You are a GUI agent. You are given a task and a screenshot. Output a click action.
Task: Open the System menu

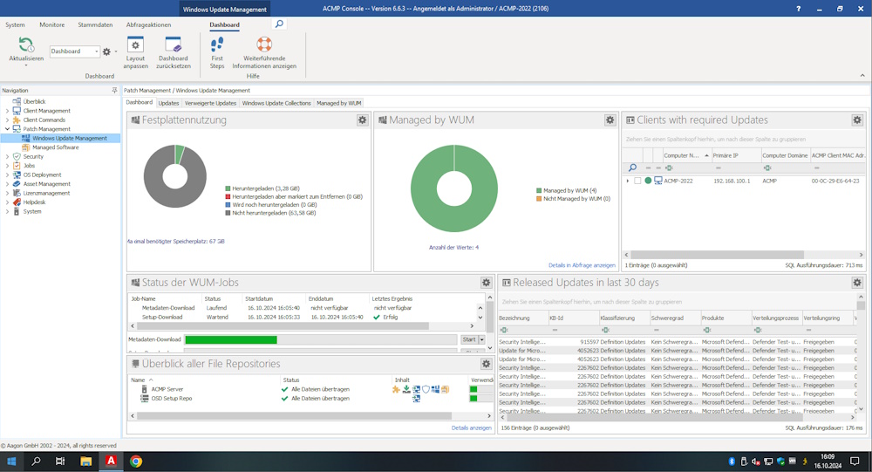pos(15,24)
